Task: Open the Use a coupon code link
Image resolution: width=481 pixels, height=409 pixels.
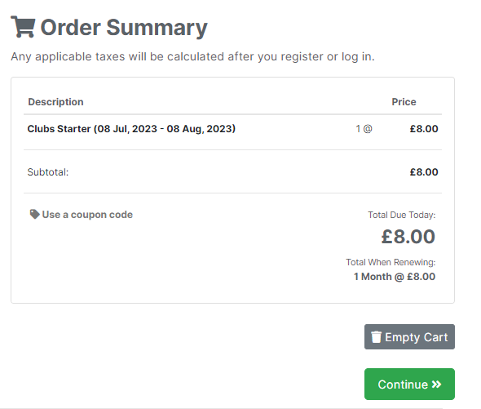Action: 82,214
